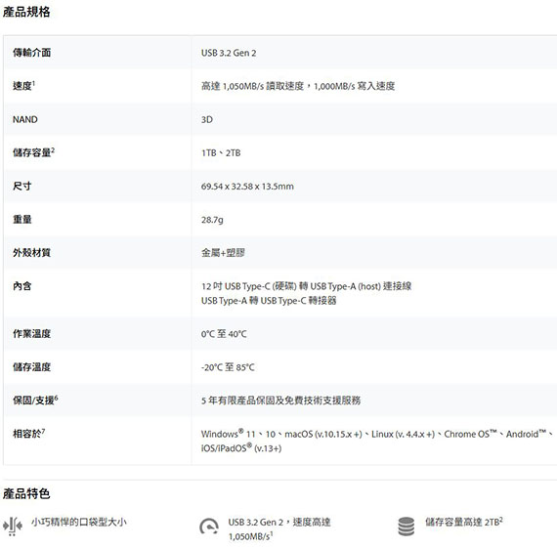Click the stacked disks storage capacity icon
Screen dimensions: 557x548
point(407,526)
